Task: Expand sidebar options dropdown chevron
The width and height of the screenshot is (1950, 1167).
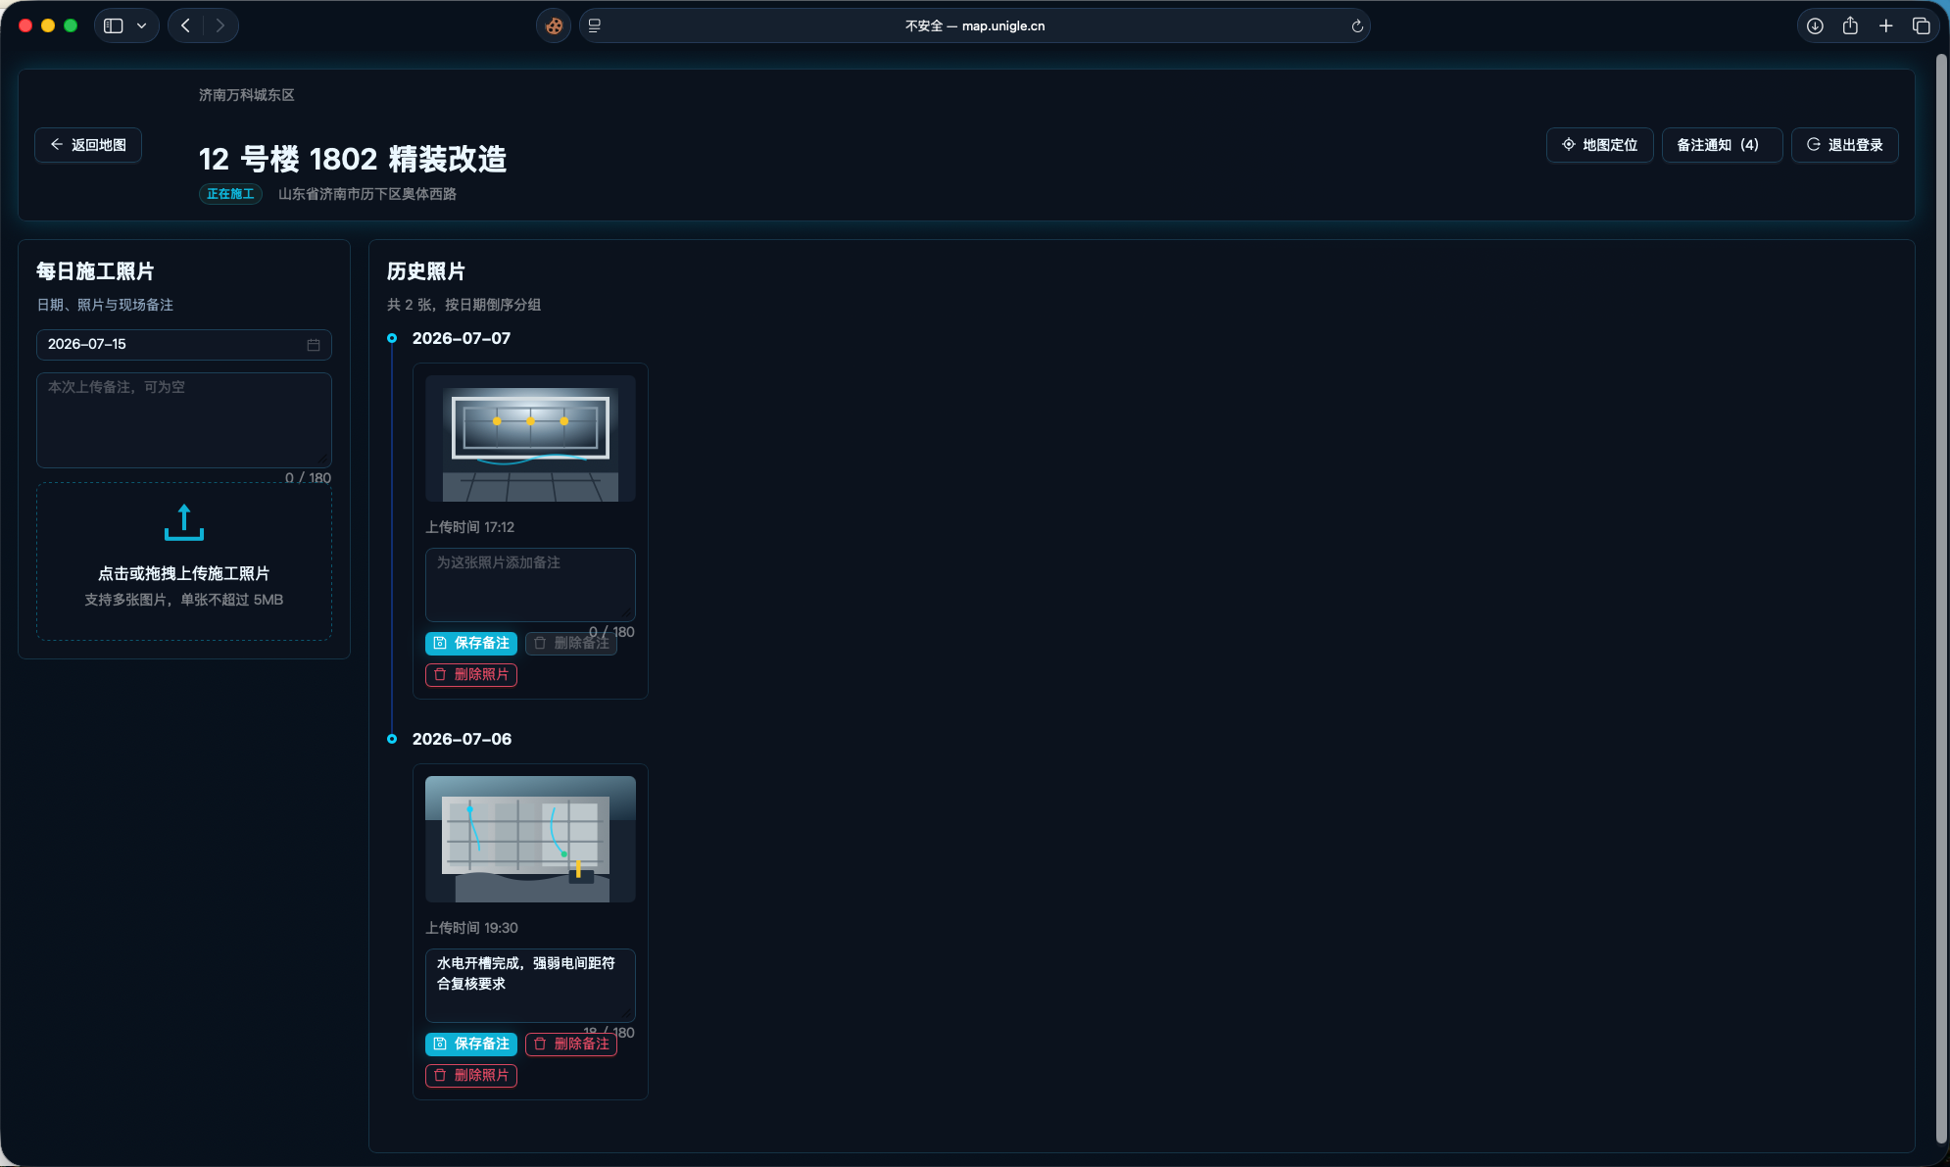Action: [x=142, y=26]
